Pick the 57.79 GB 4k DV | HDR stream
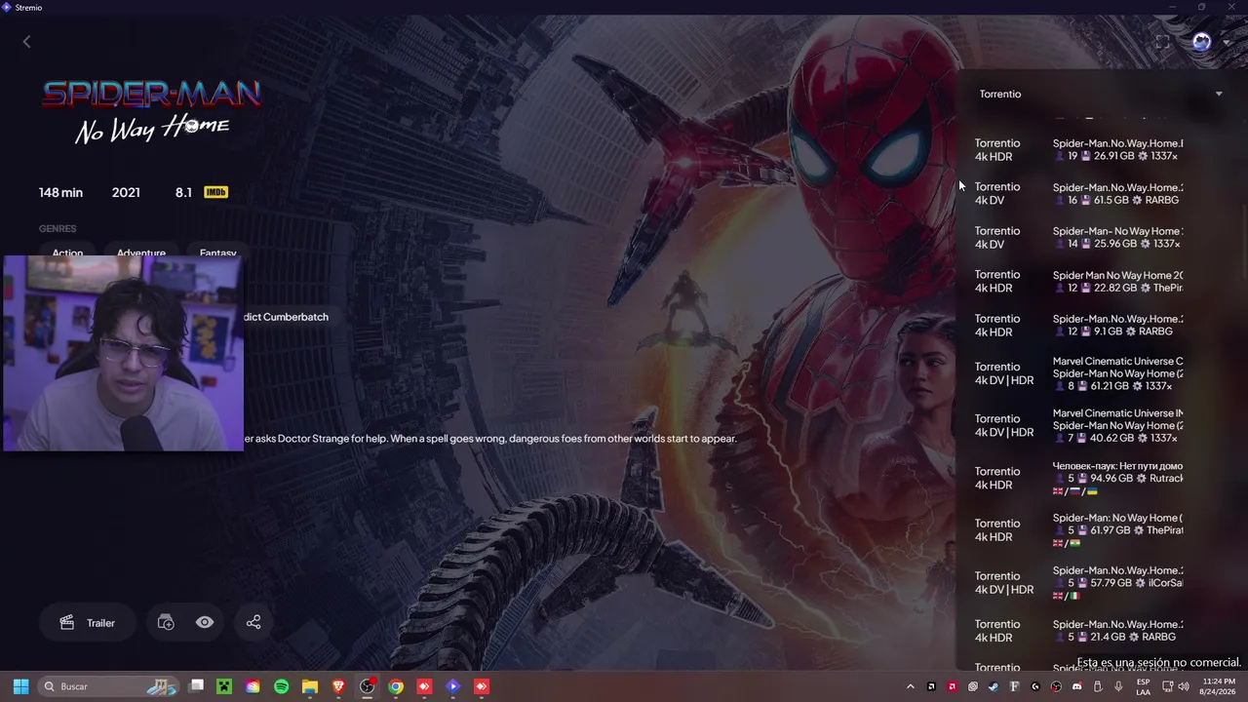Image resolution: width=1248 pixels, height=702 pixels. point(1098,582)
